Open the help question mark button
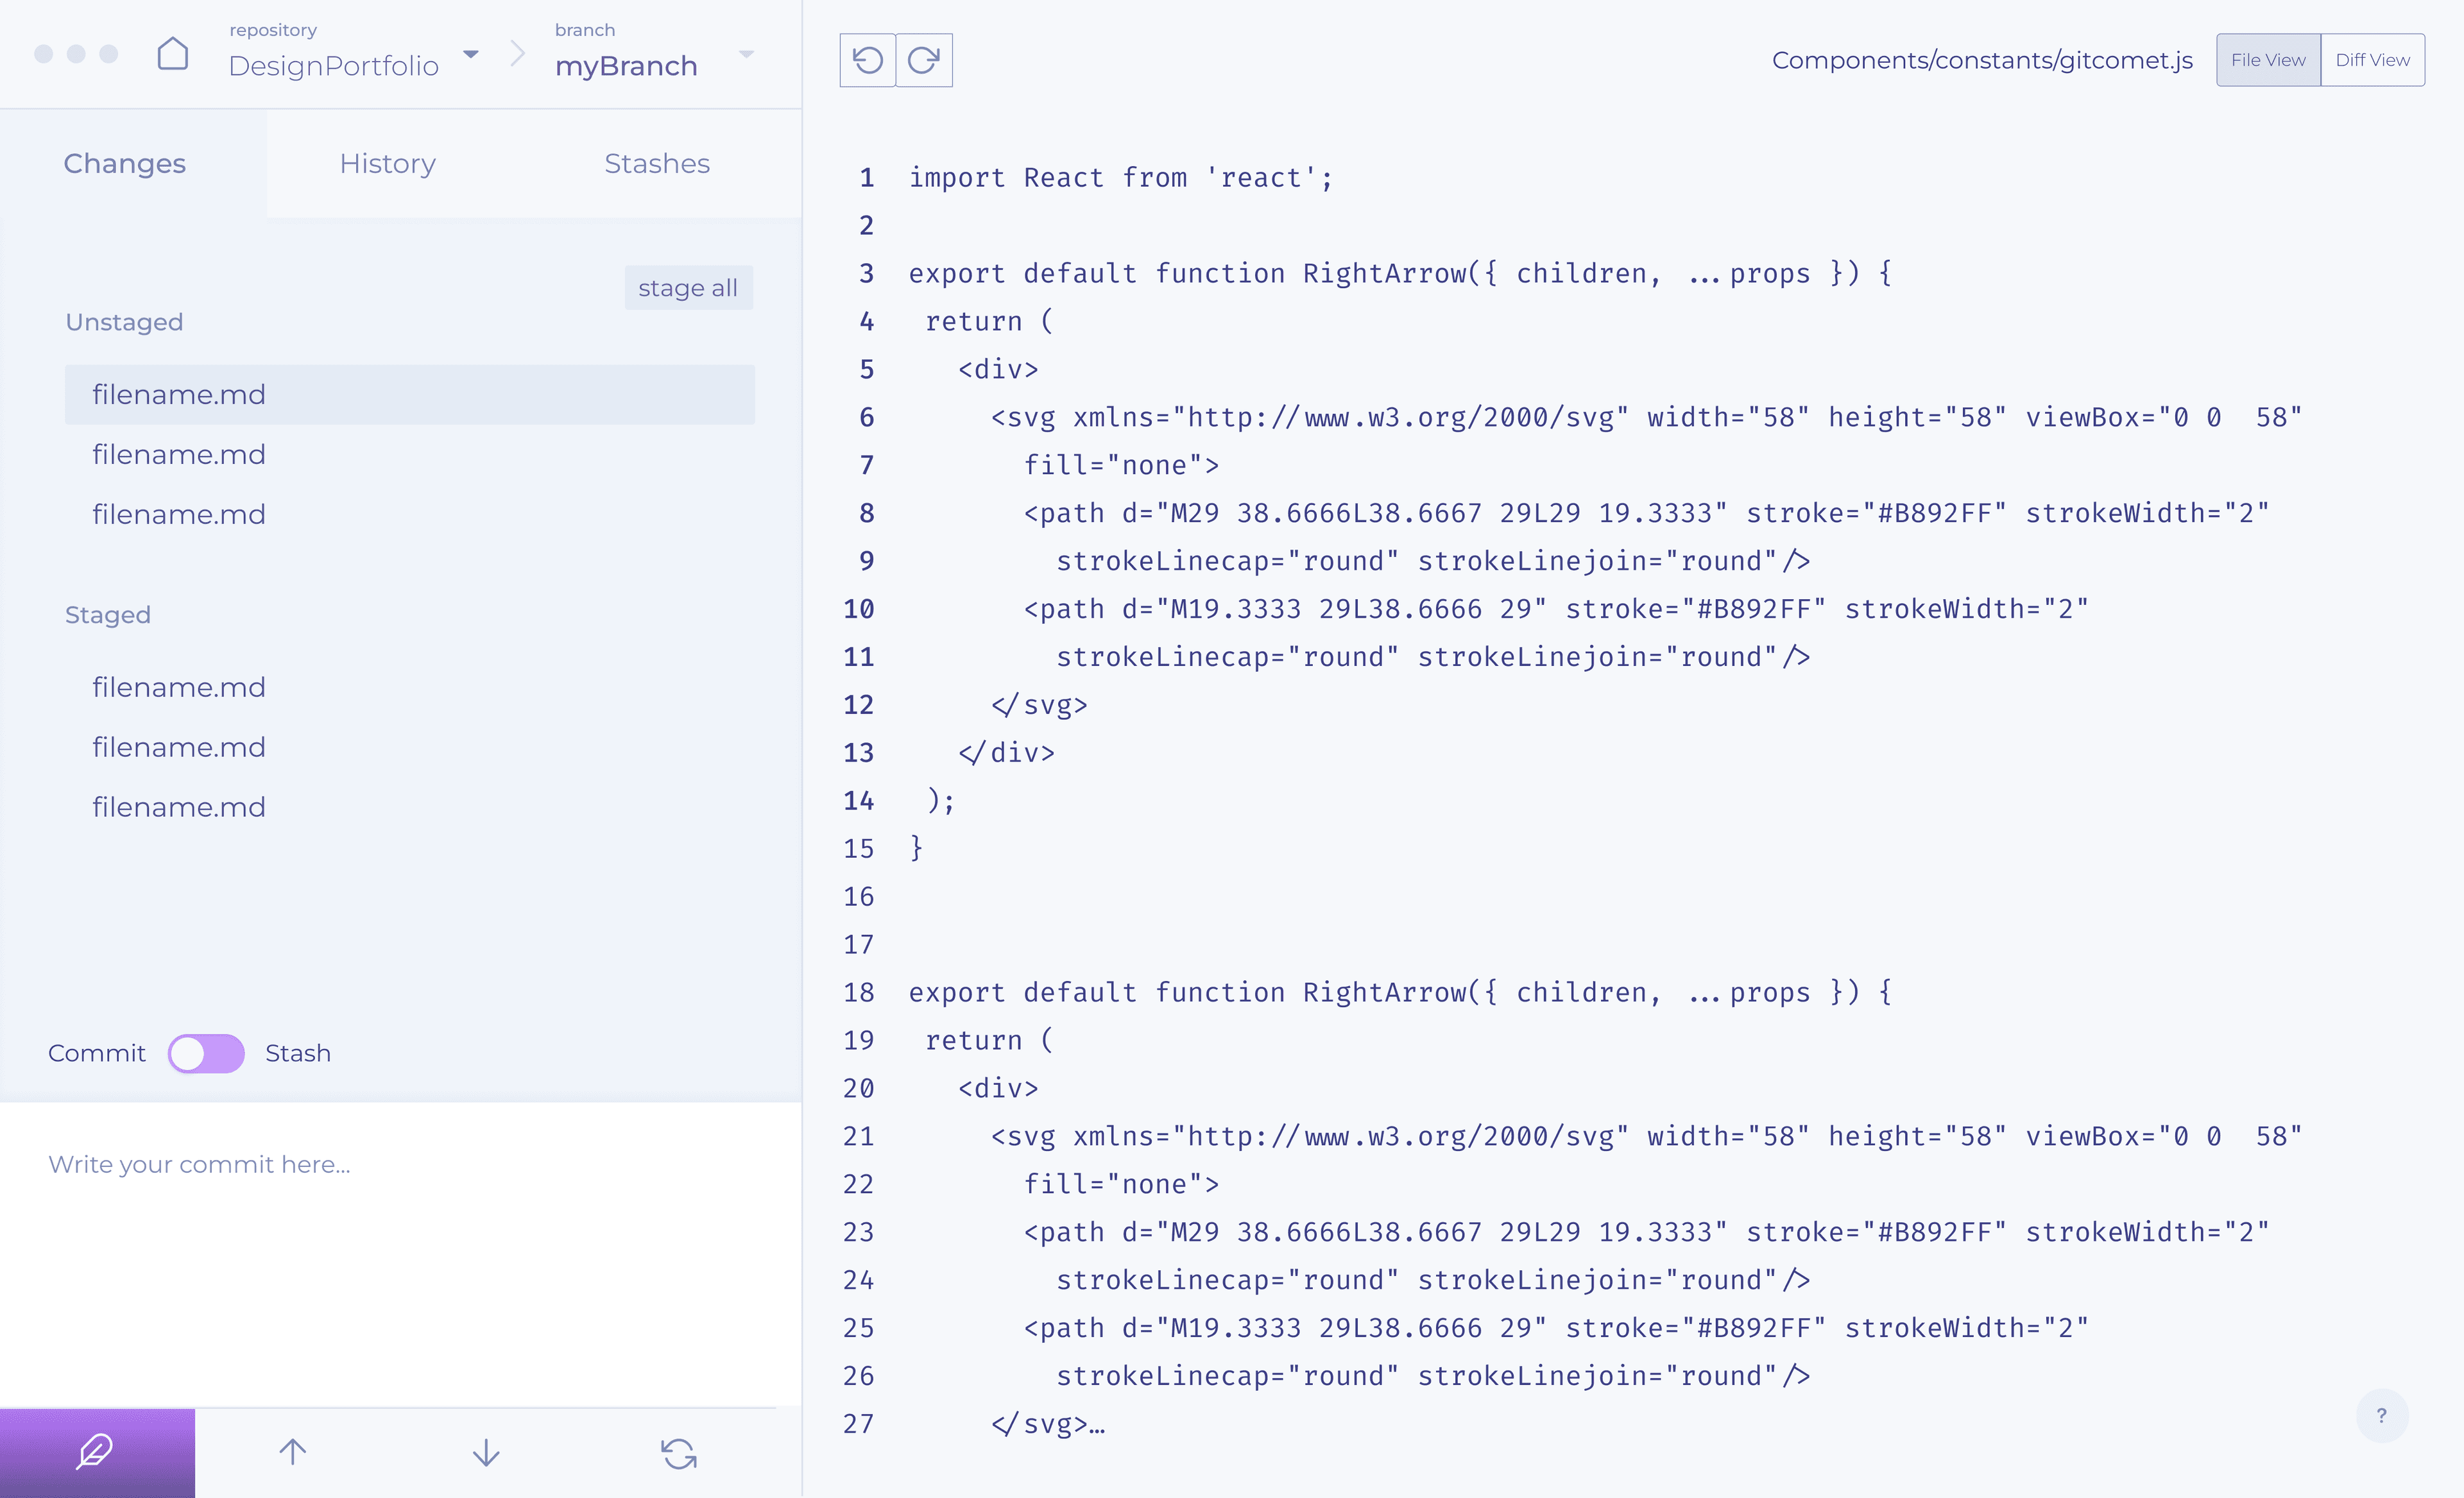This screenshot has width=2464, height=1498. click(x=2382, y=1415)
